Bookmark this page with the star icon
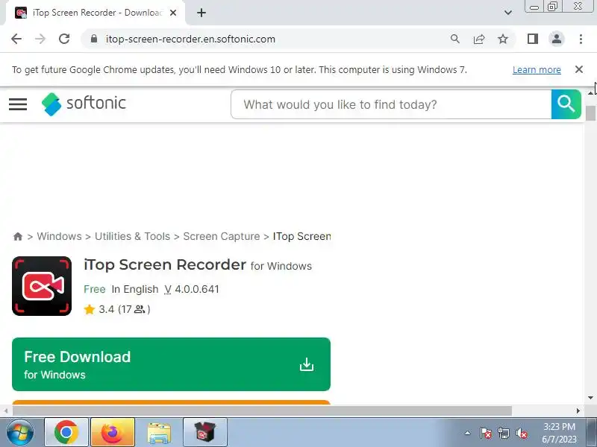This screenshot has width=597, height=447. pos(503,39)
